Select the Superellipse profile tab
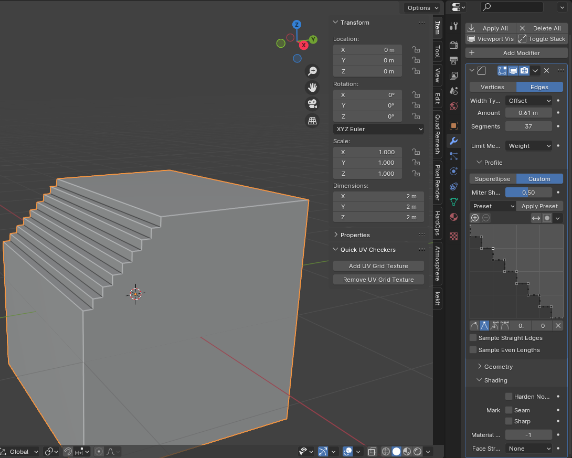 pyautogui.click(x=492, y=179)
